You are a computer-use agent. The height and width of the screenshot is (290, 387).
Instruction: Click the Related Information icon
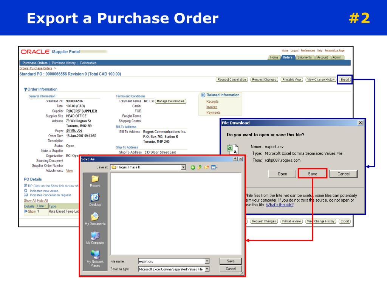[x=203, y=95]
